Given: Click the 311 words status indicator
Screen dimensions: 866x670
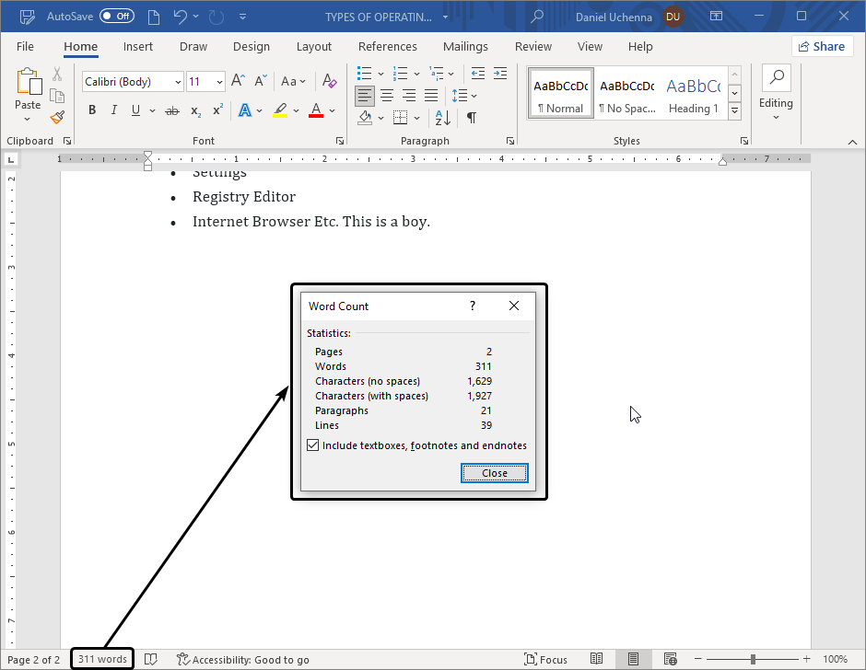Looking at the screenshot, I should (x=102, y=659).
